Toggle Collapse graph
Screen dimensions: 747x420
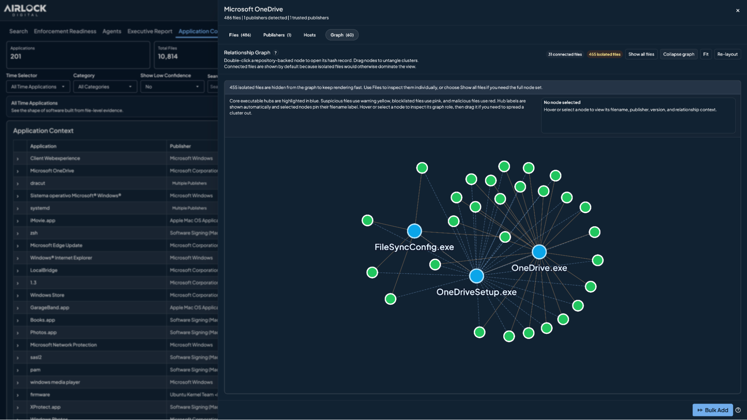(x=679, y=54)
